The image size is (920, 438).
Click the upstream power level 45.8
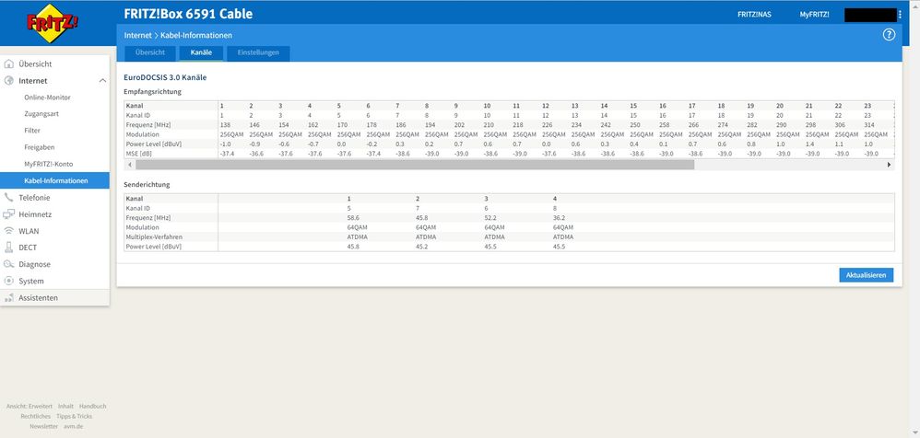(x=354, y=247)
